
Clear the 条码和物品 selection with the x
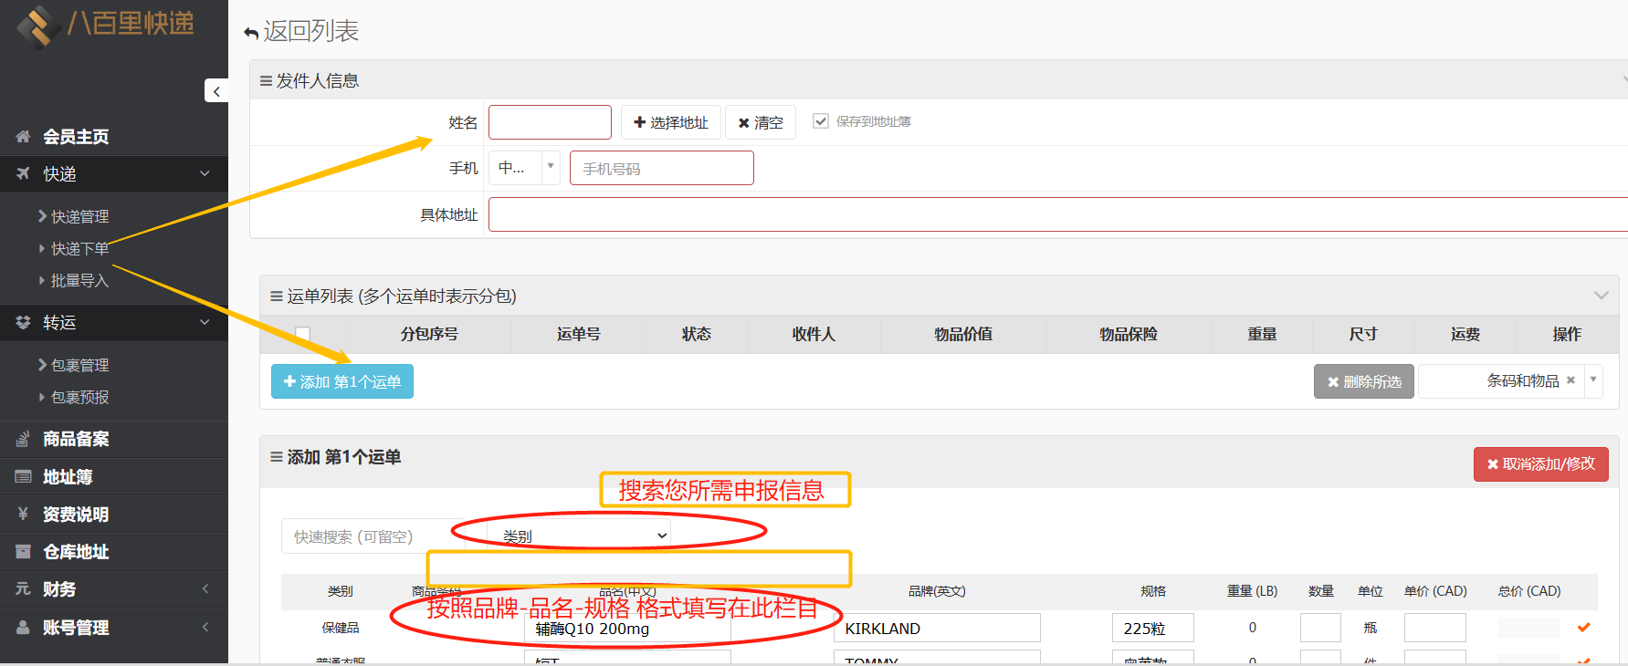click(x=1570, y=380)
